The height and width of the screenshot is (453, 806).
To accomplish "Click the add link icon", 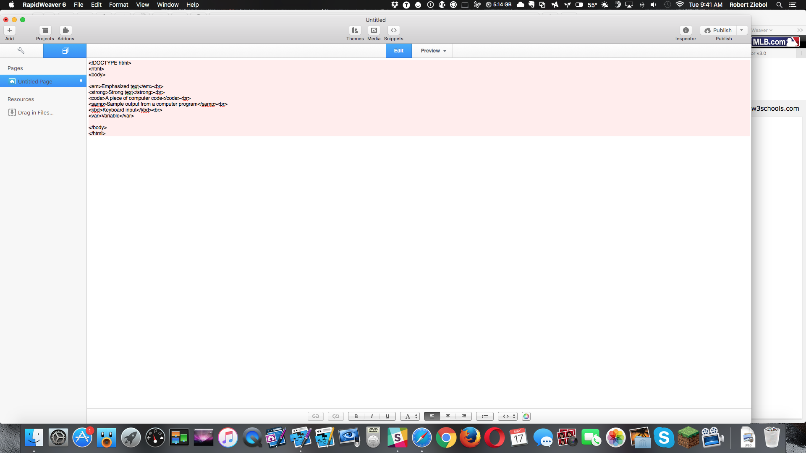I will click(315, 417).
